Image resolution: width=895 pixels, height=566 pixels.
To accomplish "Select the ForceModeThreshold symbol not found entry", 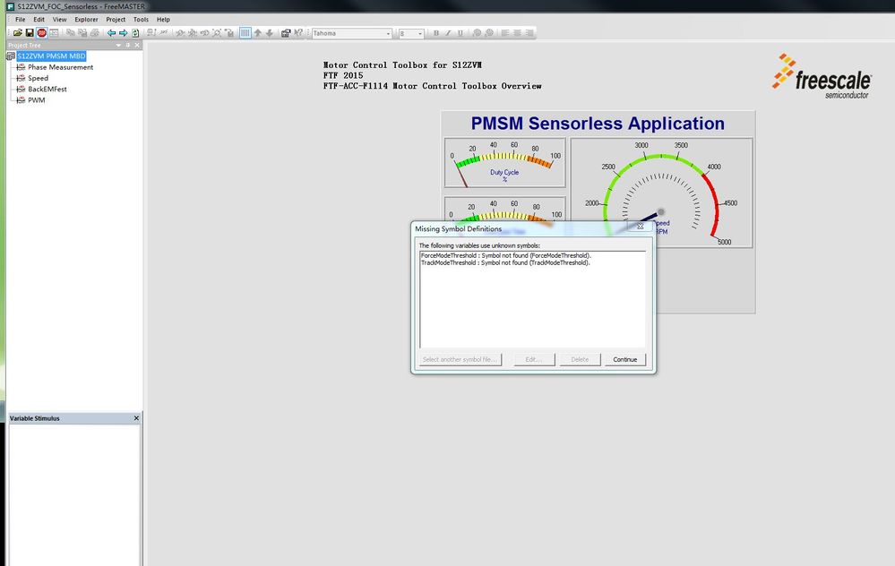I will (505, 255).
